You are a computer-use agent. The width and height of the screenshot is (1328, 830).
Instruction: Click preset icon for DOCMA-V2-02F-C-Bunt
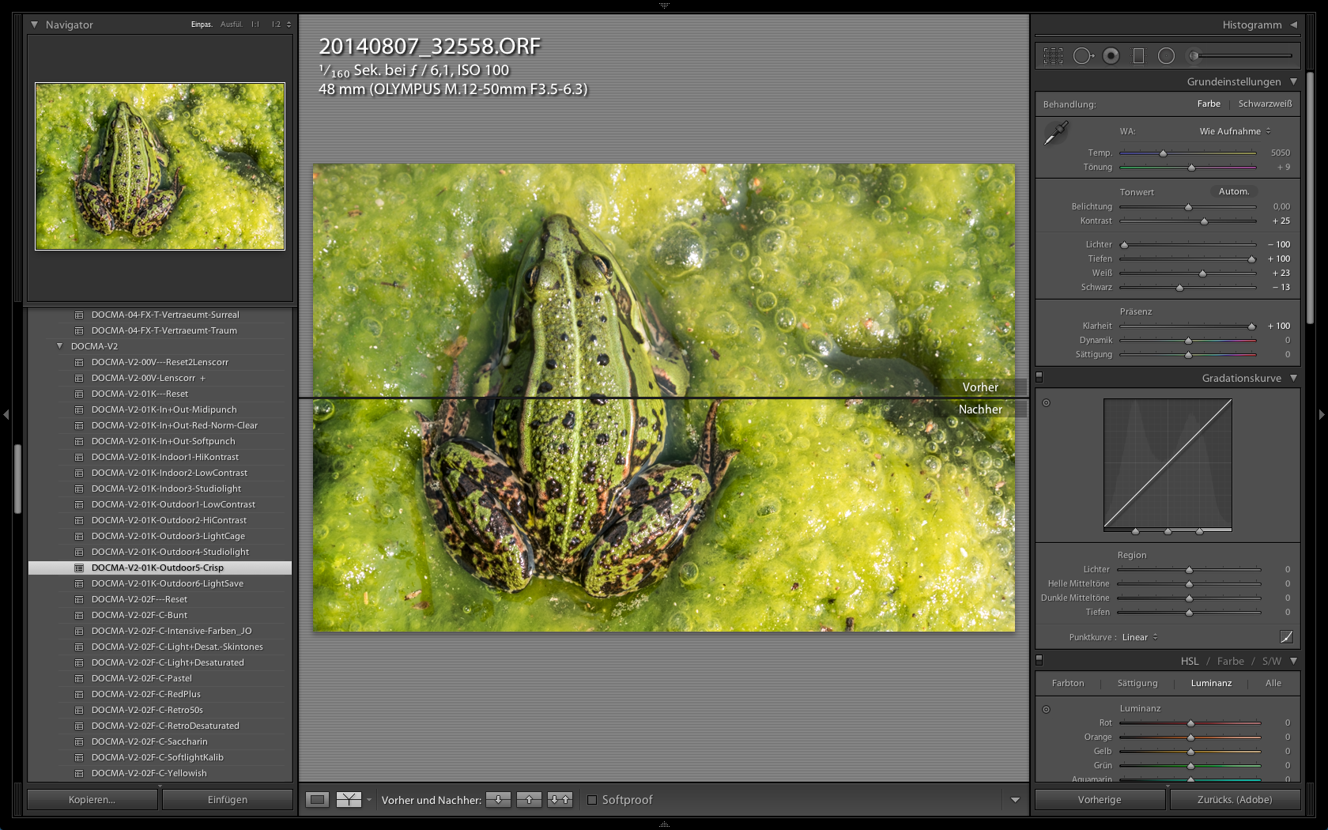[x=79, y=616]
